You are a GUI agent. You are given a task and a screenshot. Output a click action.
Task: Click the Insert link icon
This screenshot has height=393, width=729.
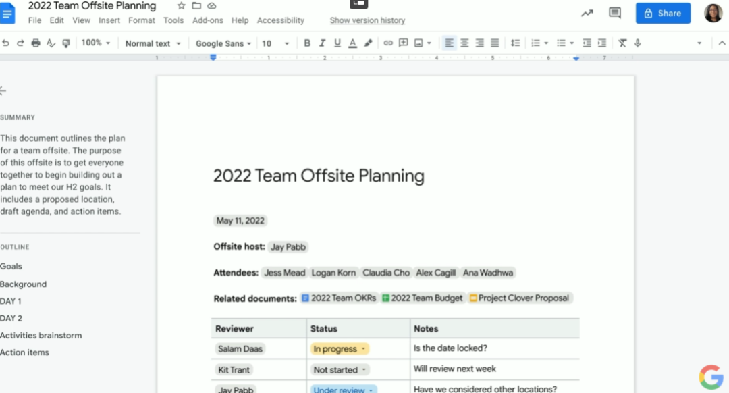(387, 43)
